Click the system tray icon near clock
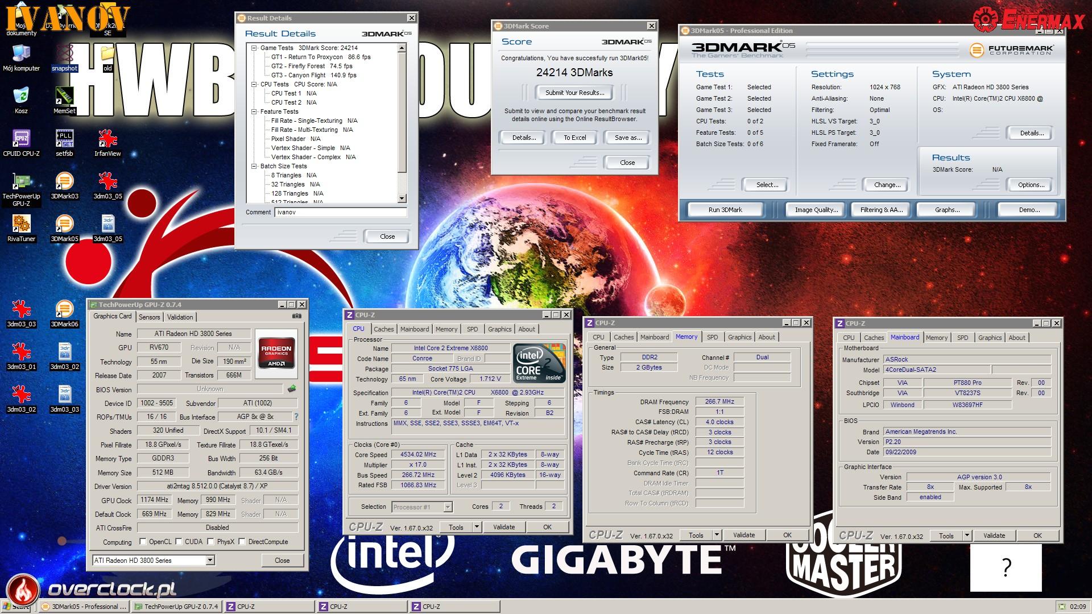 click(1061, 607)
